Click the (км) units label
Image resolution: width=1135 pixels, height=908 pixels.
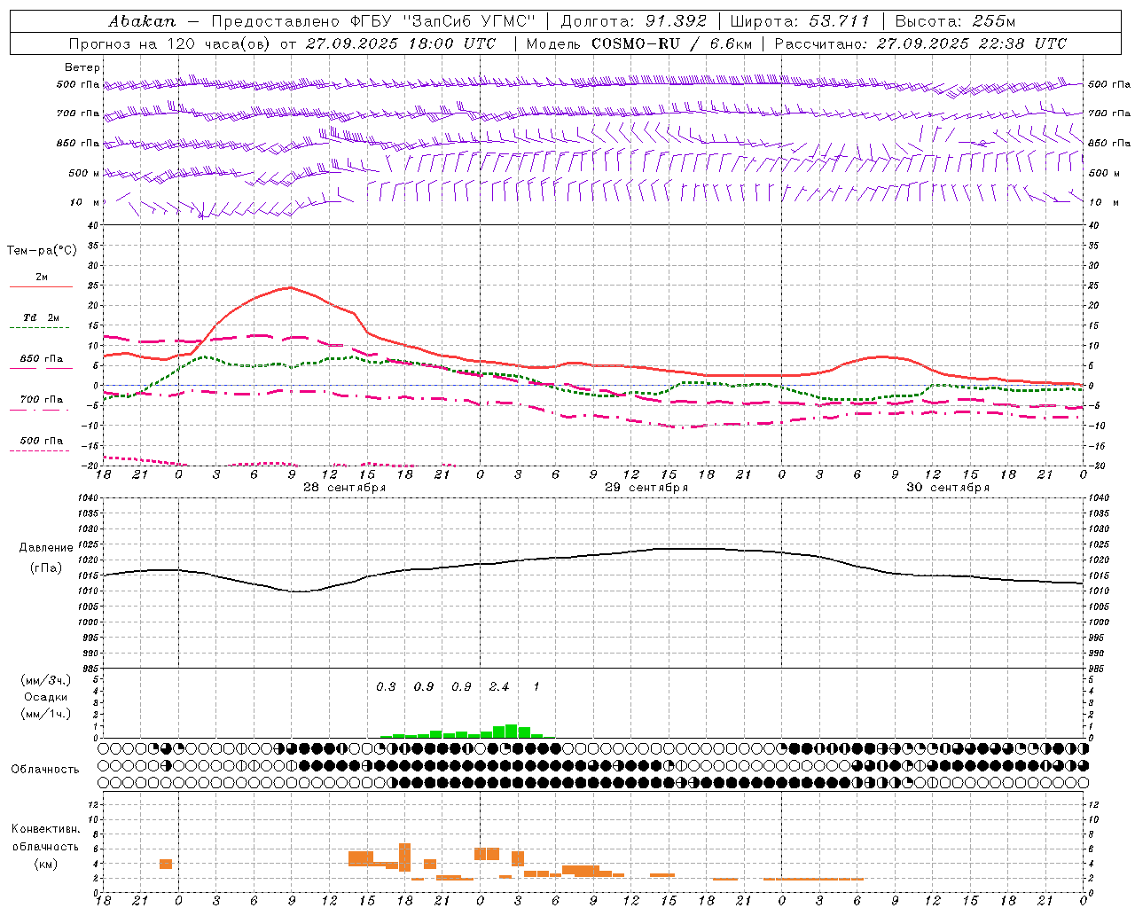(x=46, y=864)
